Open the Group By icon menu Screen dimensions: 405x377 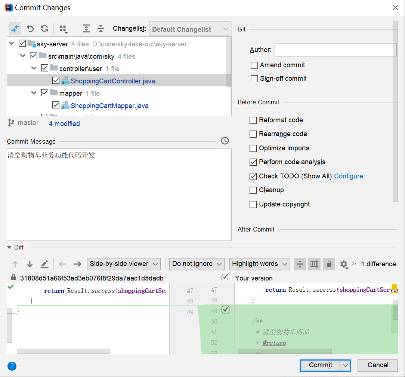pos(64,29)
